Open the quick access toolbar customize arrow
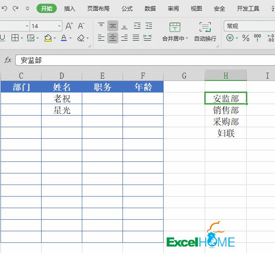Screen dimensions: 275x253 click(27, 8)
